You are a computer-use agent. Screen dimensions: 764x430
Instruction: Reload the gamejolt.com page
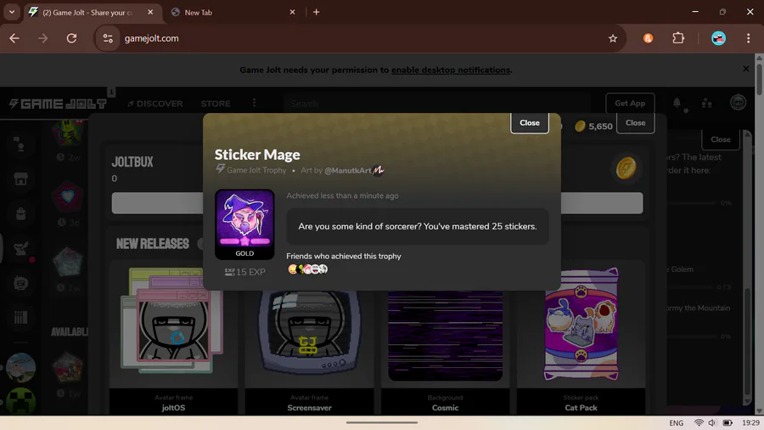(71, 38)
